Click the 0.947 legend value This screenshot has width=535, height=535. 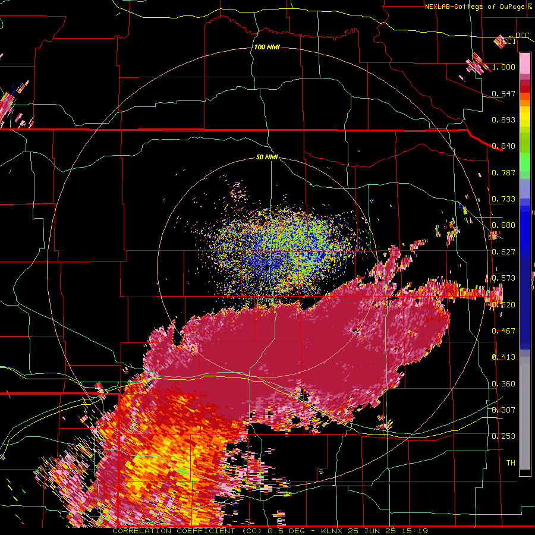point(503,93)
